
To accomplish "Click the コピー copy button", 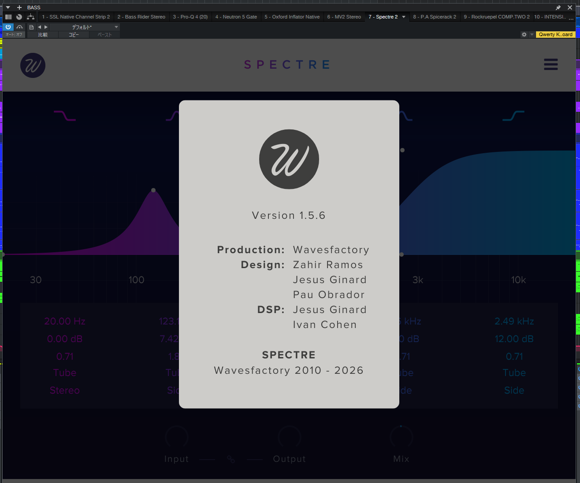I will pyautogui.click(x=74, y=34).
